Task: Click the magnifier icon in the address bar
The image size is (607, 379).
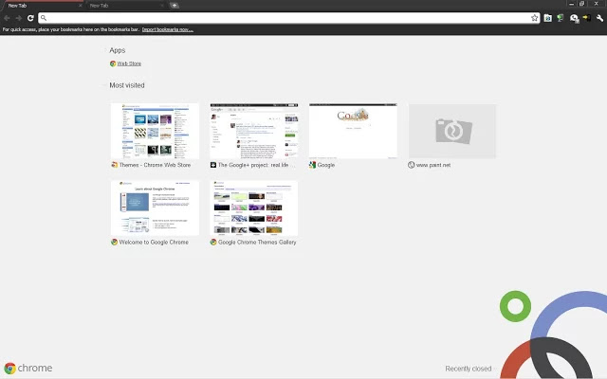Action: pyautogui.click(x=44, y=18)
